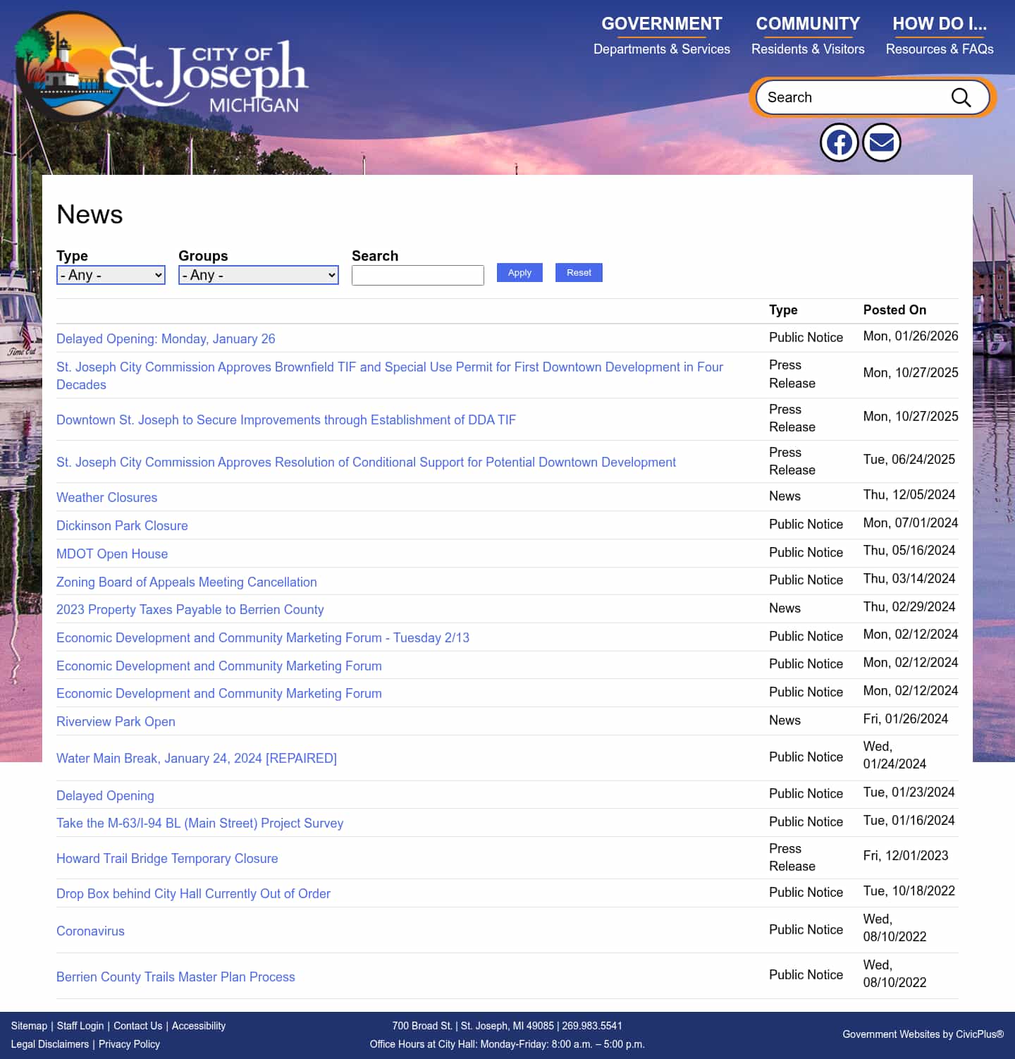
Task: Click the Apply button
Action: tap(519, 272)
